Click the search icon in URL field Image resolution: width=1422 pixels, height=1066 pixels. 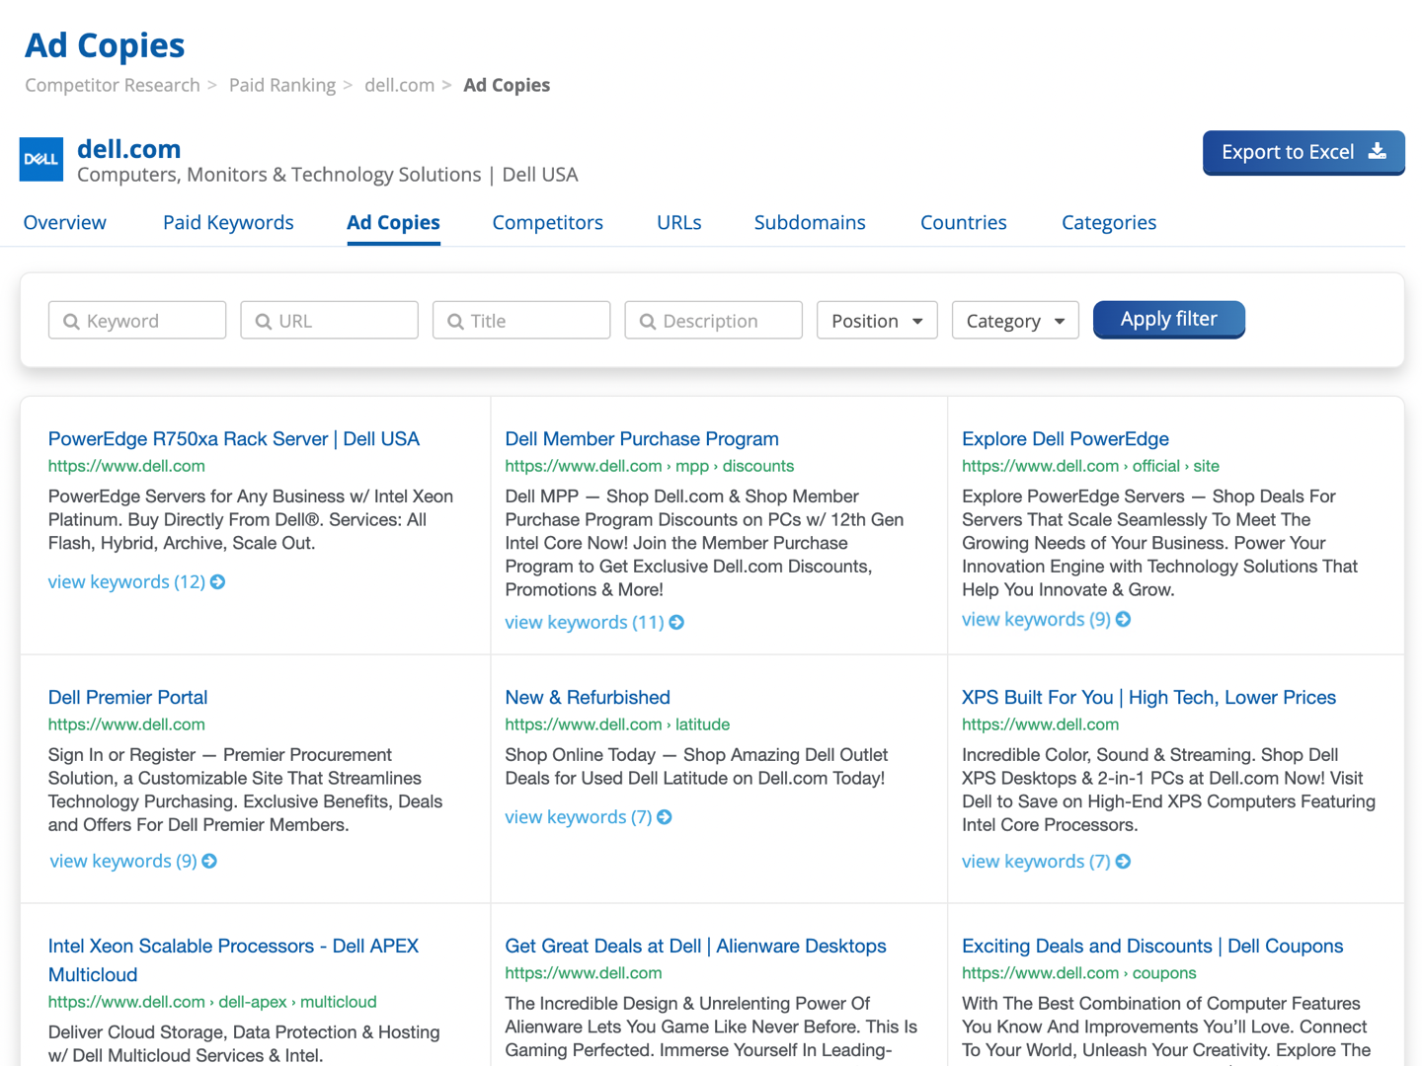(x=264, y=321)
